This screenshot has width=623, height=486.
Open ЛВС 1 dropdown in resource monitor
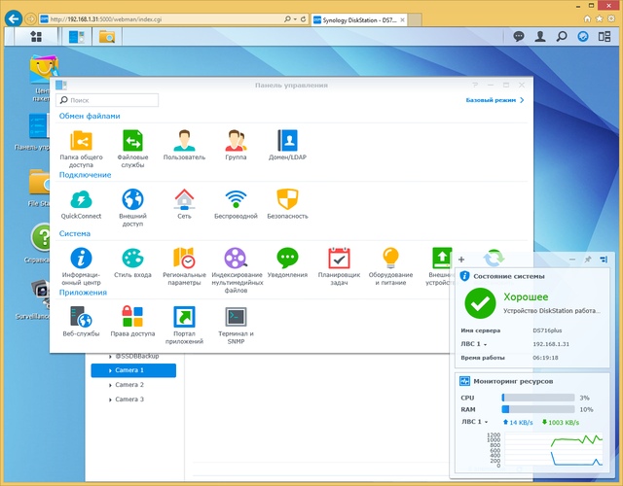pos(475,422)
